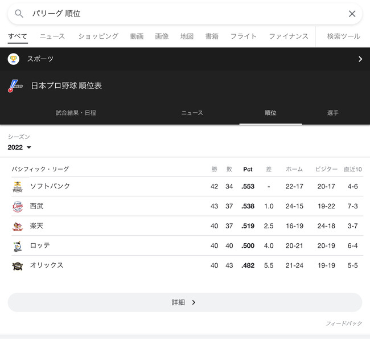Click 楽天's .519 percentage
Screen dimensions: 370x340
point(248,226)
